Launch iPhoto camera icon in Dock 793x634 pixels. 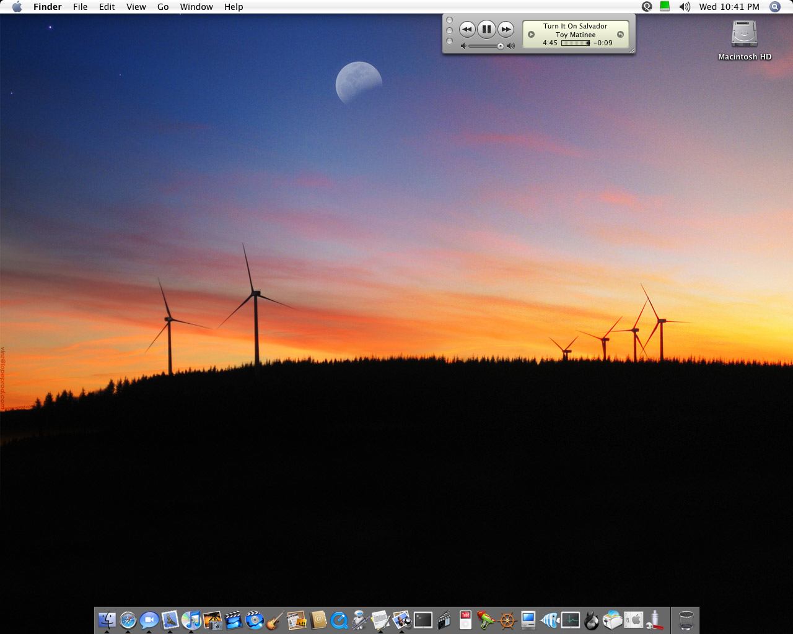[x=212, y=620]
